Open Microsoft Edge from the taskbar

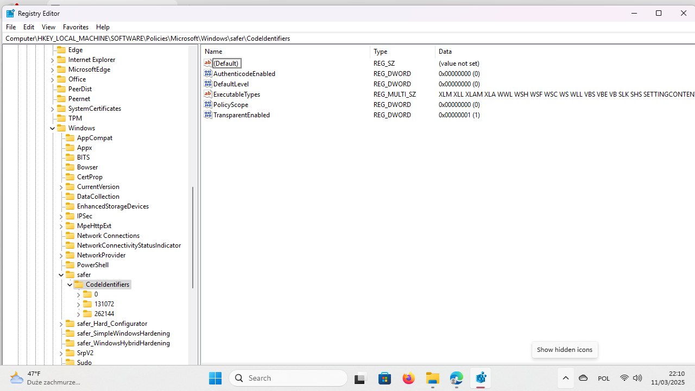(457, 378)
